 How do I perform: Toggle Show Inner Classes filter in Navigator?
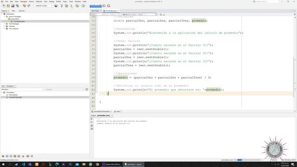19,156
